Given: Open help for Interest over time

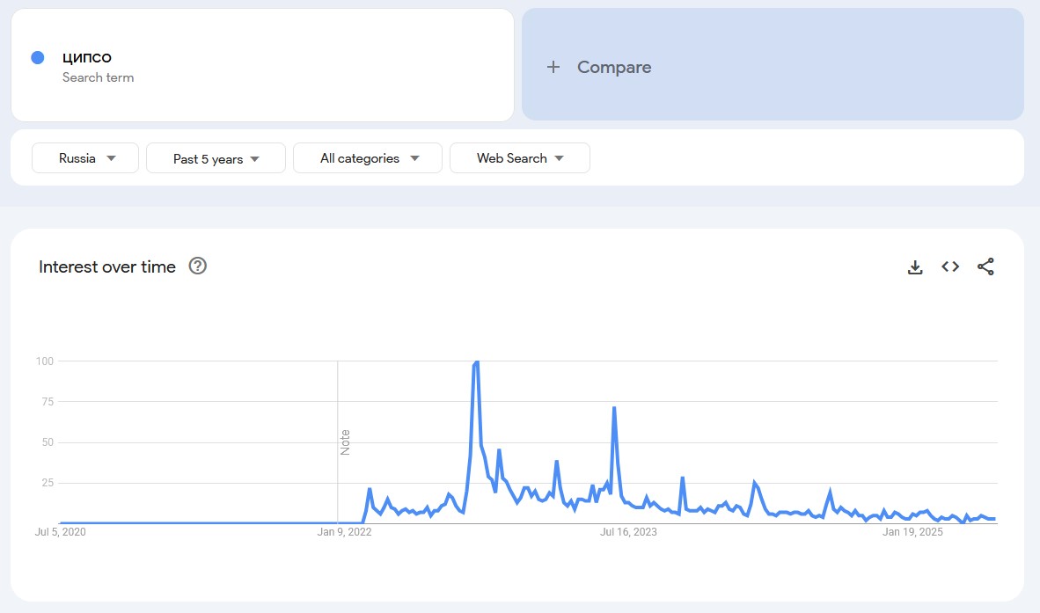Looking at the screenshot, I should coord(198,266).
